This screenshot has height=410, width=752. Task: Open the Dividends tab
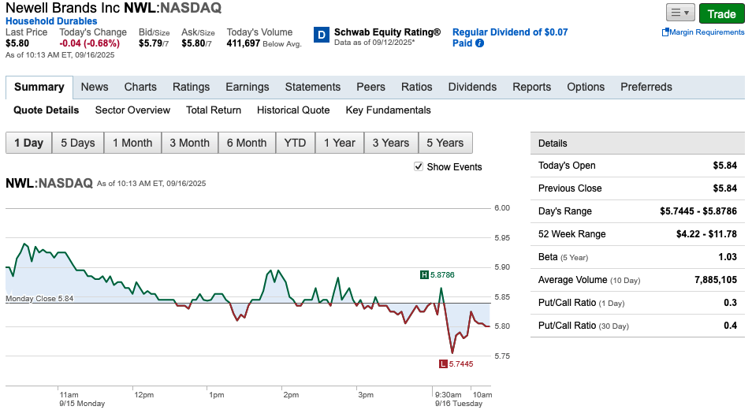(472, 87)
